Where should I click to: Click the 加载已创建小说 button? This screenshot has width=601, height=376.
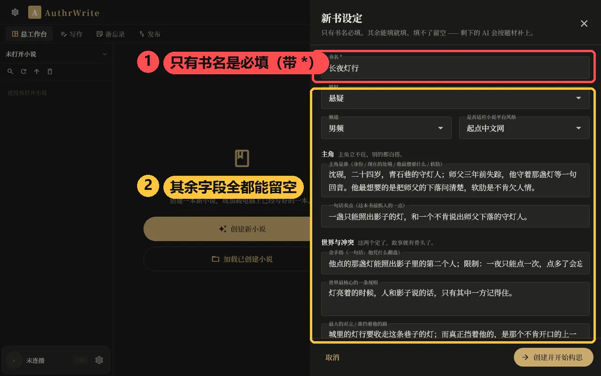pyautogui.click(x=227, y=259)
